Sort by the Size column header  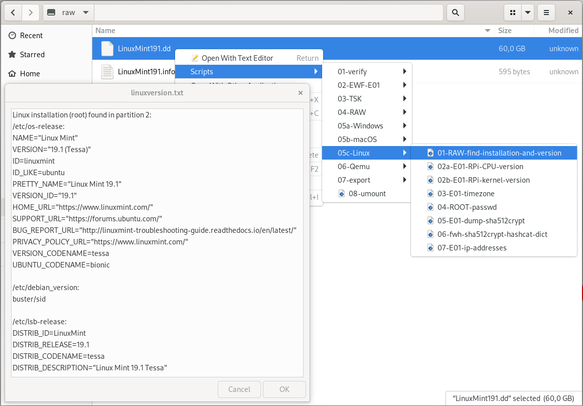(x=505, y=31)
